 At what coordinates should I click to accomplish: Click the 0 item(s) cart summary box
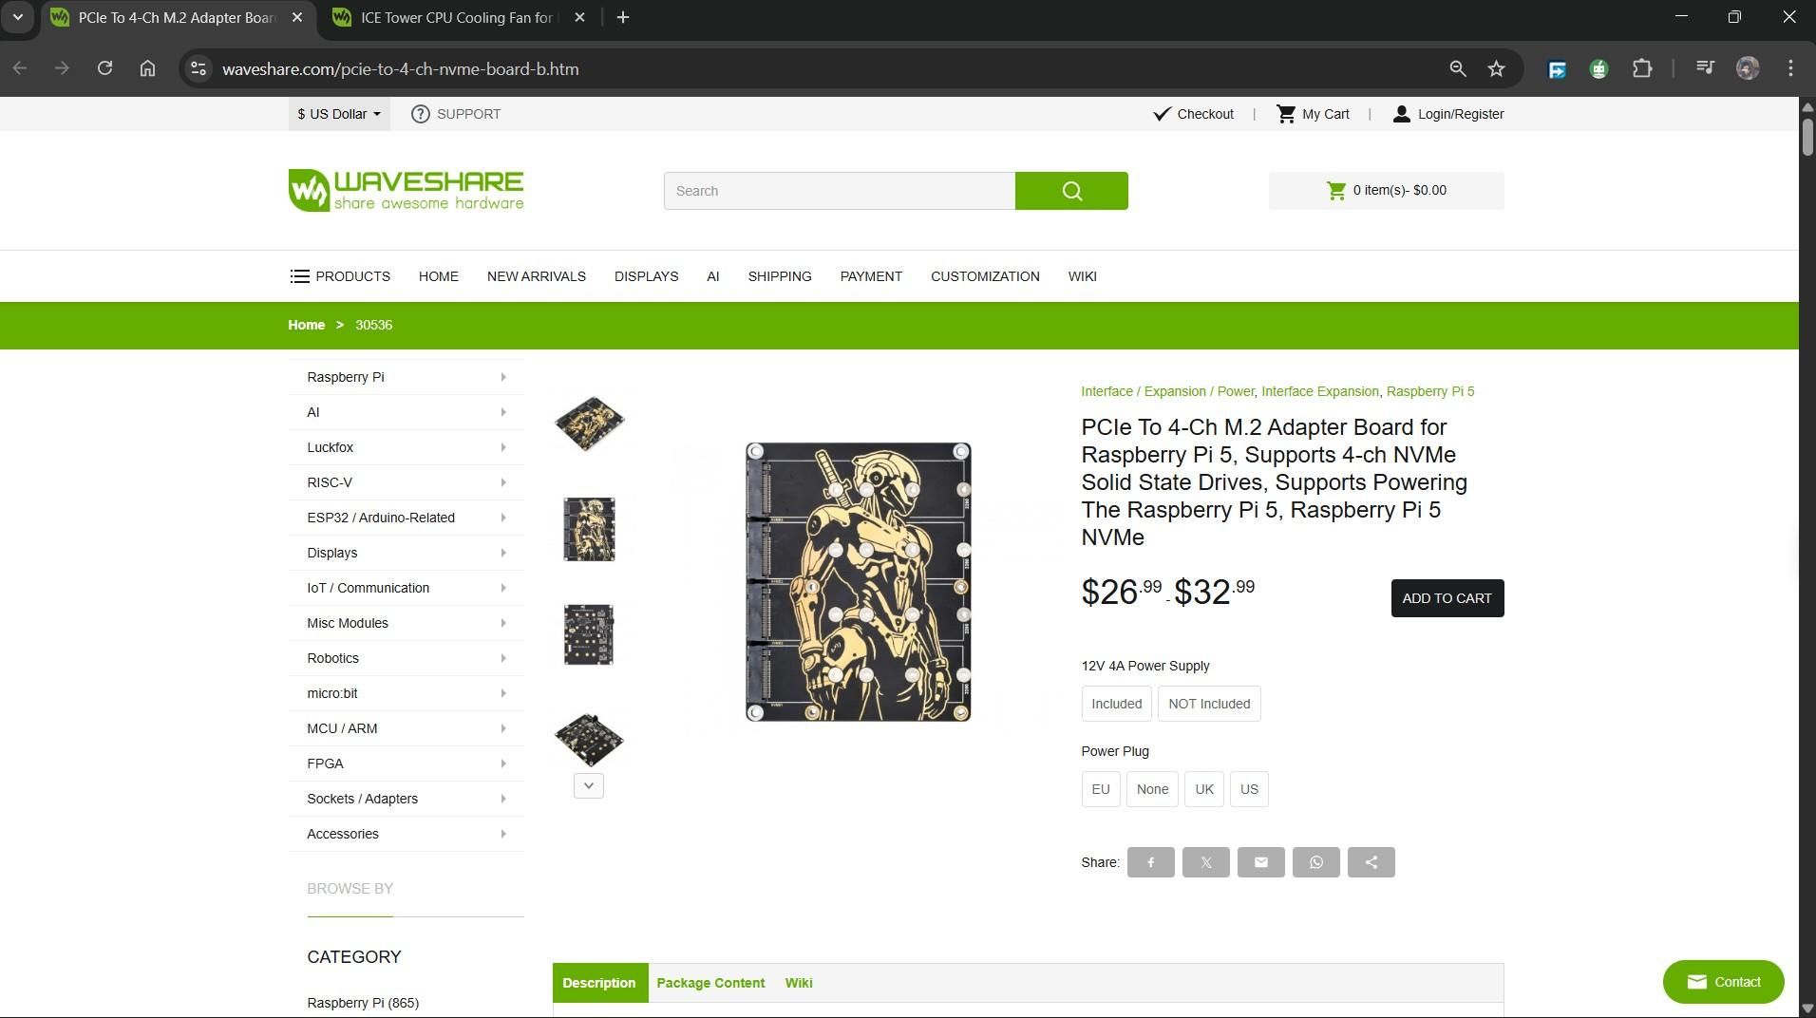pyautogui.click(x=1387, y=191)
